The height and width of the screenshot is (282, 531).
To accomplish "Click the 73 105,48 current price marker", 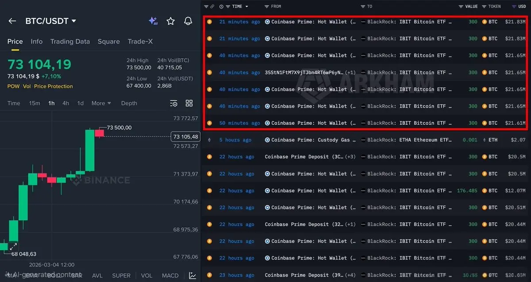I will 185,137.
